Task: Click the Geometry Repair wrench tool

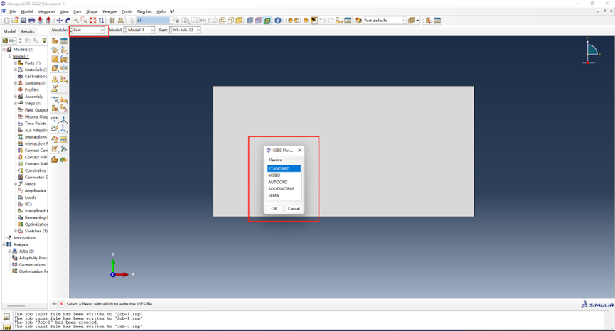Action: (63, 149)
